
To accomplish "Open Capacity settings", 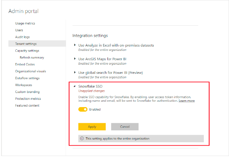I will (x=27, y=50).
